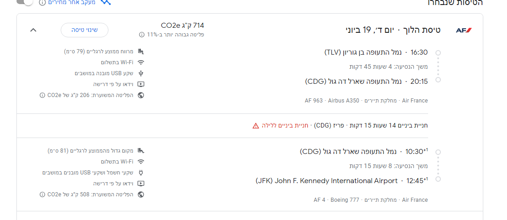Collapse the outbound flight details chevron
507x220 pixels.
click(33, 30)
